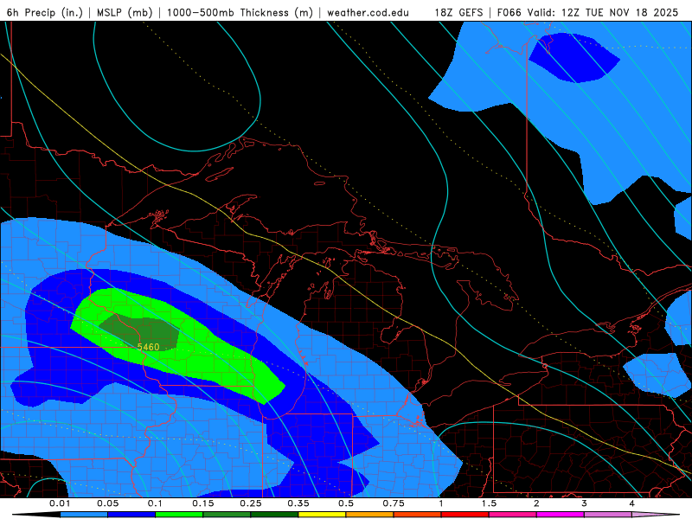The width and height of the screenshot is (692, 519).
Task: Click the '0.5' colorbar value label
Action: [346, 503]
